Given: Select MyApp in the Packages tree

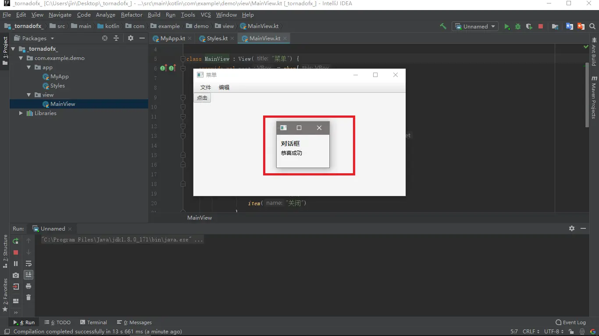Looking at the screenshot, I should [59, 77].
